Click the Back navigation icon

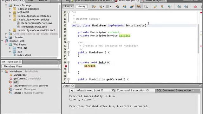pyautogui.click(x=100, y=6)
